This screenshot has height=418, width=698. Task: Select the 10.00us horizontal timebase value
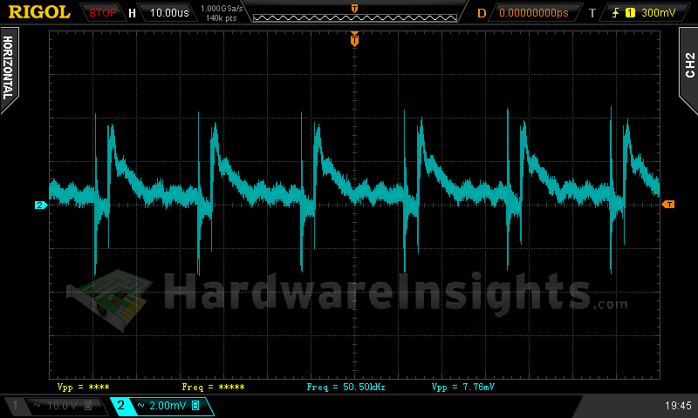[x=168, y=13]
